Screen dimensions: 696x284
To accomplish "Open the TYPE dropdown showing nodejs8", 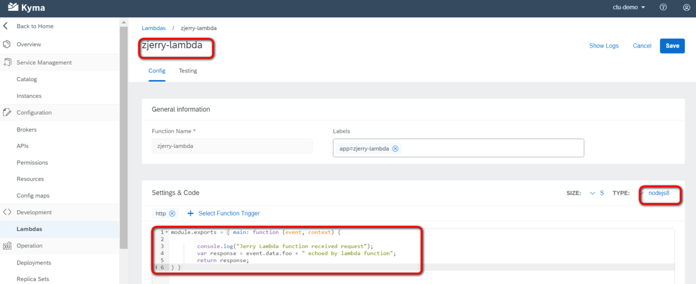I will point(659,193).
